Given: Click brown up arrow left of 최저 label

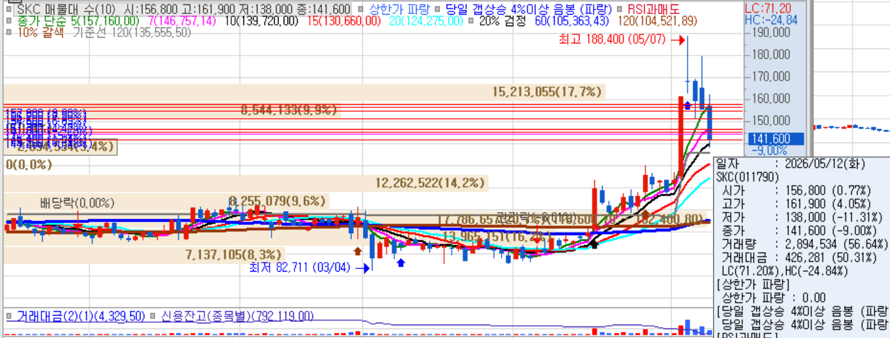Looking at the screenshot, I should (357, 251).
